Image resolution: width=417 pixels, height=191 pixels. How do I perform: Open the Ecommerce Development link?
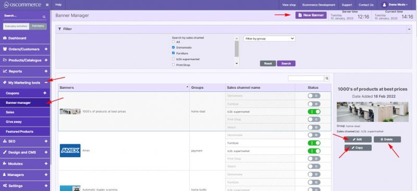[x=318, y=5]
